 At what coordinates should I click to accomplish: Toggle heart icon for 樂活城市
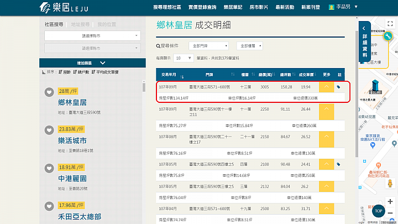coord(49,129)
